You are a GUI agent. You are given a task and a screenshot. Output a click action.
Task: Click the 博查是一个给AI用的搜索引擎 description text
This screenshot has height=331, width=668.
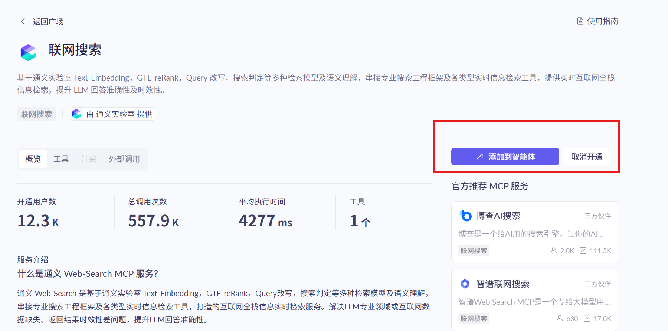[531, 234]
